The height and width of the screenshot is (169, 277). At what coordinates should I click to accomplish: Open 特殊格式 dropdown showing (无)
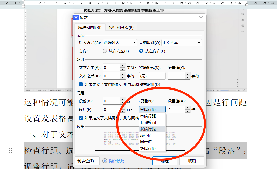[152, 76]
